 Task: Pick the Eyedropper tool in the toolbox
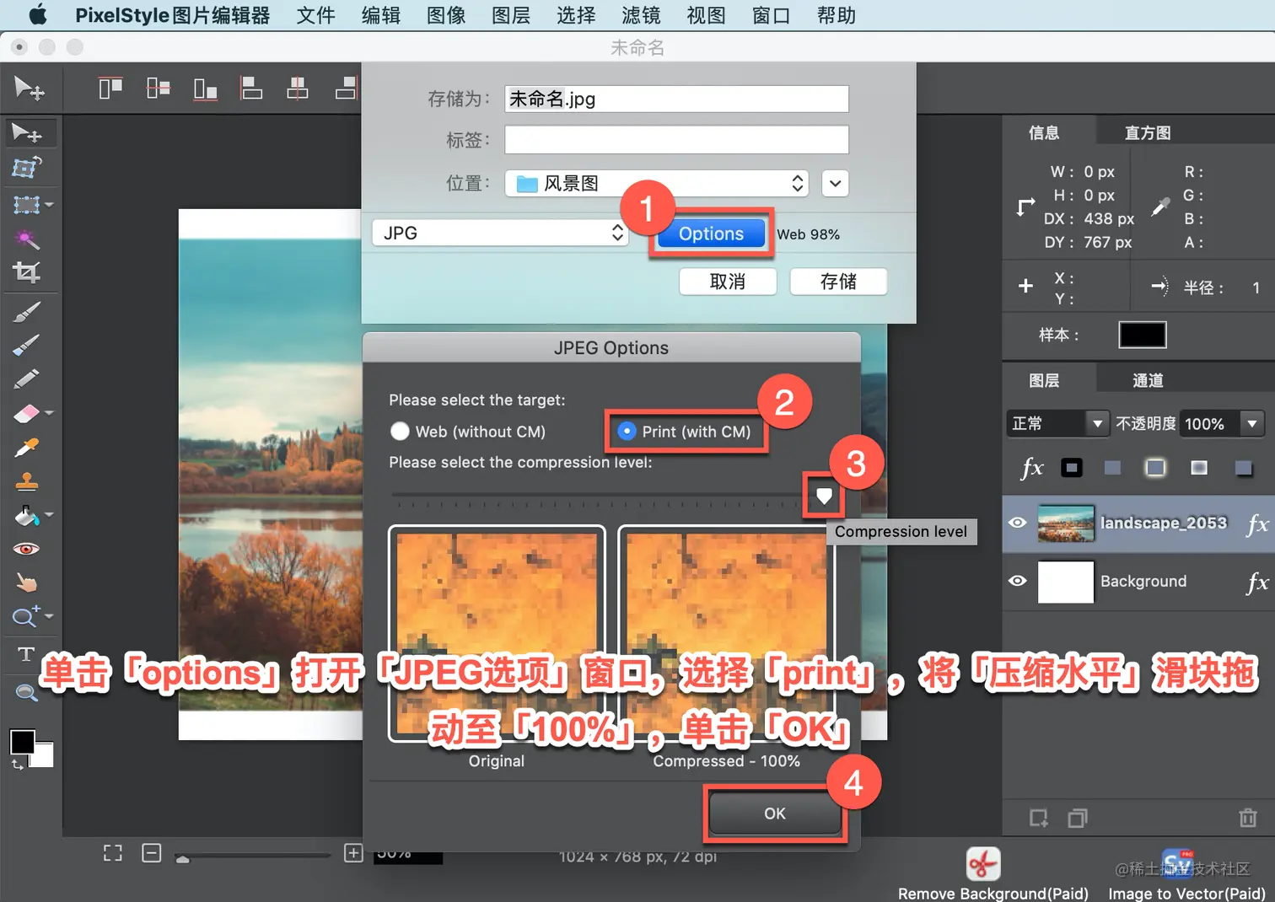(x=26, y=448)
